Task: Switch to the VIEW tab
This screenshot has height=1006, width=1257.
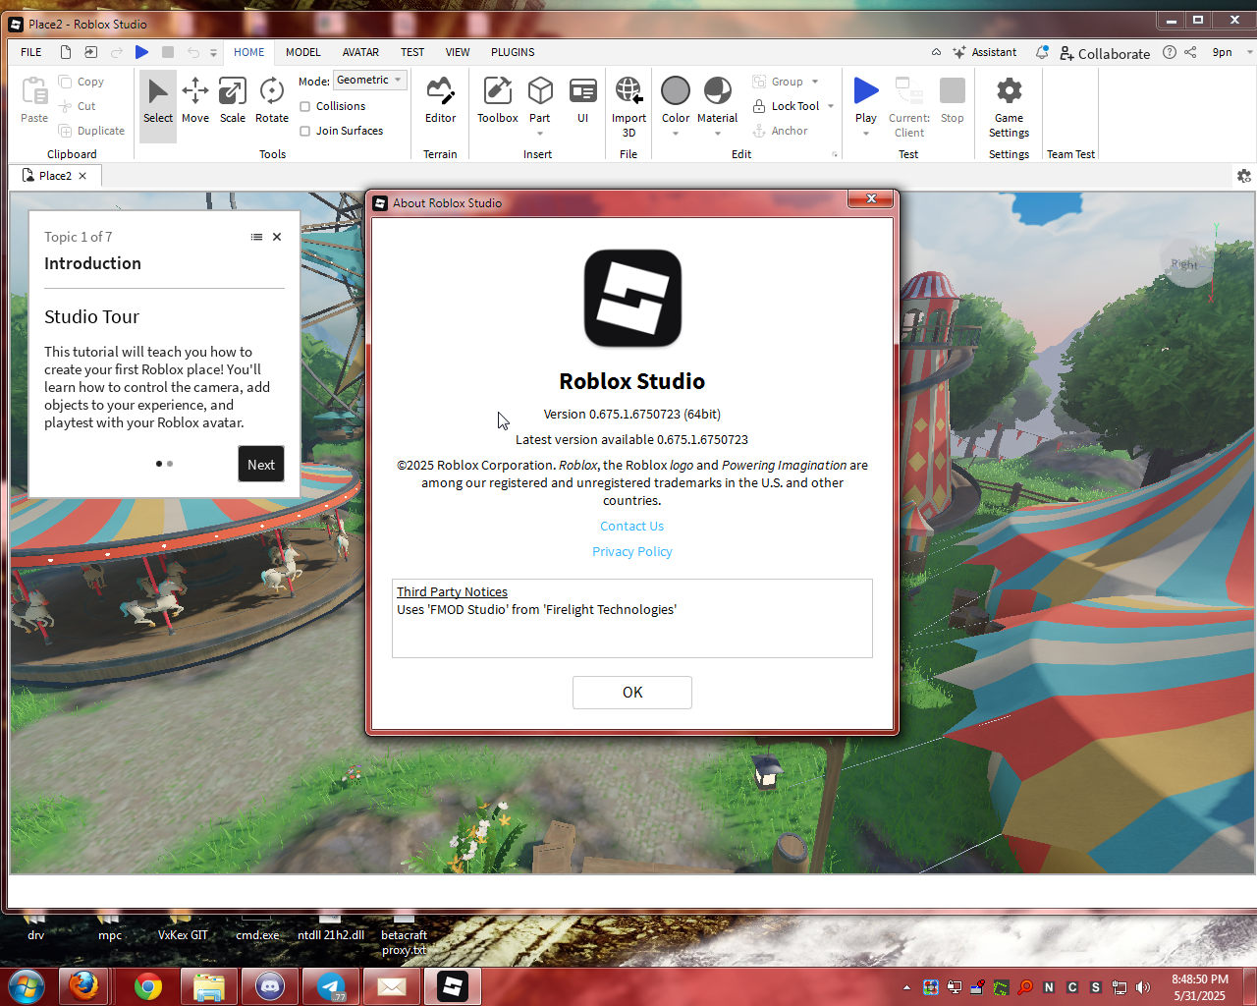Action: 458,52
